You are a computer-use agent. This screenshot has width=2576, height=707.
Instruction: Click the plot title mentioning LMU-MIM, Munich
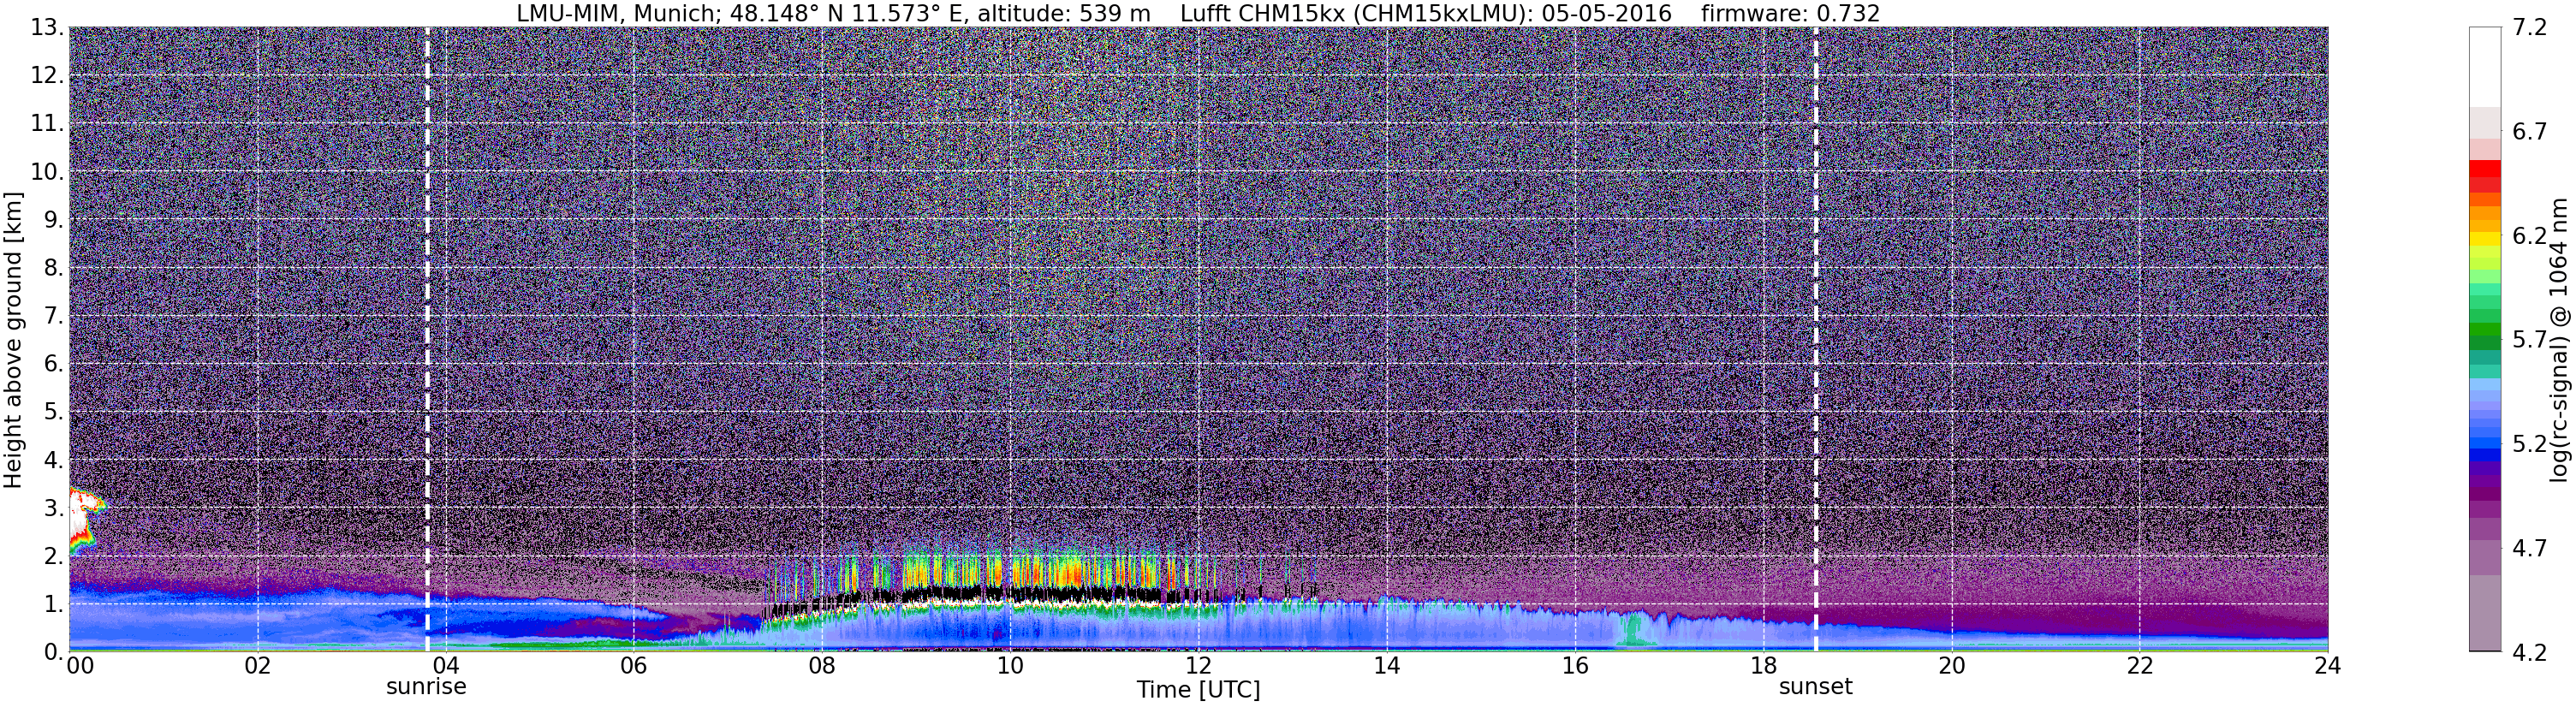1198,14
